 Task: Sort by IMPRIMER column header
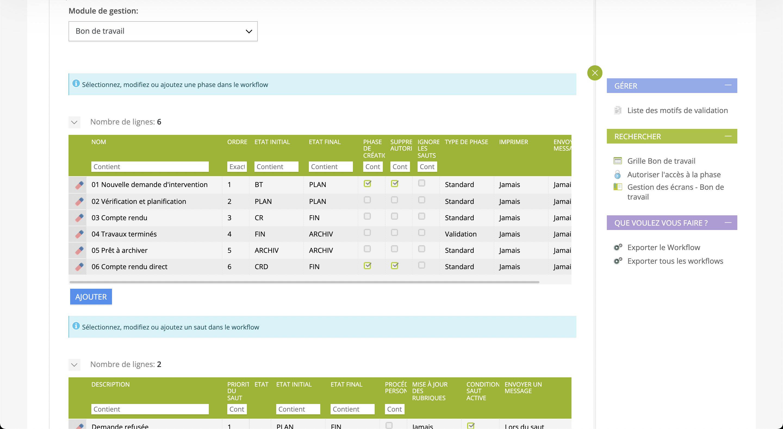point(513,142)
